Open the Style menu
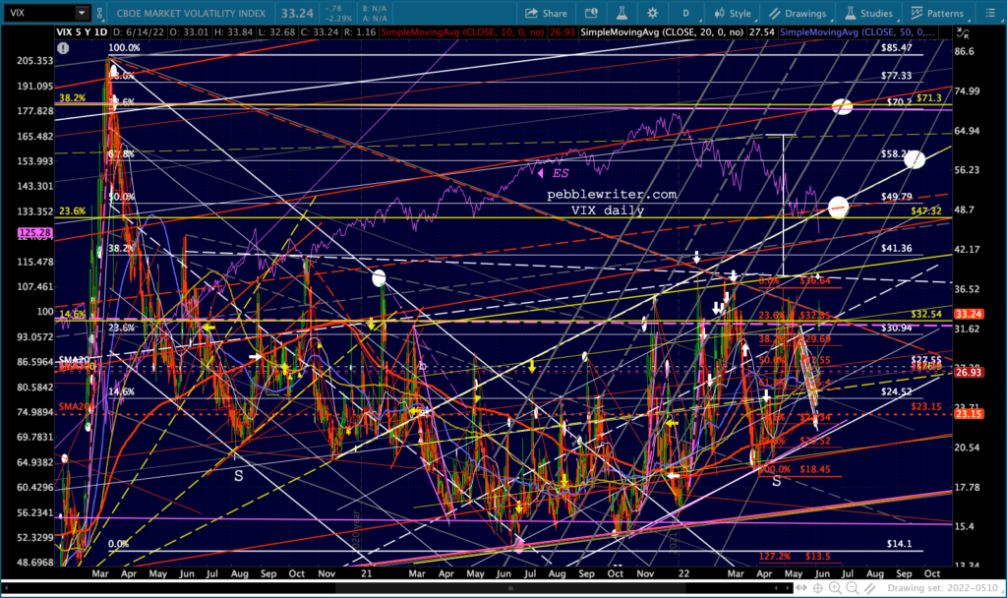1007x598 pixels. coord(733,13)
